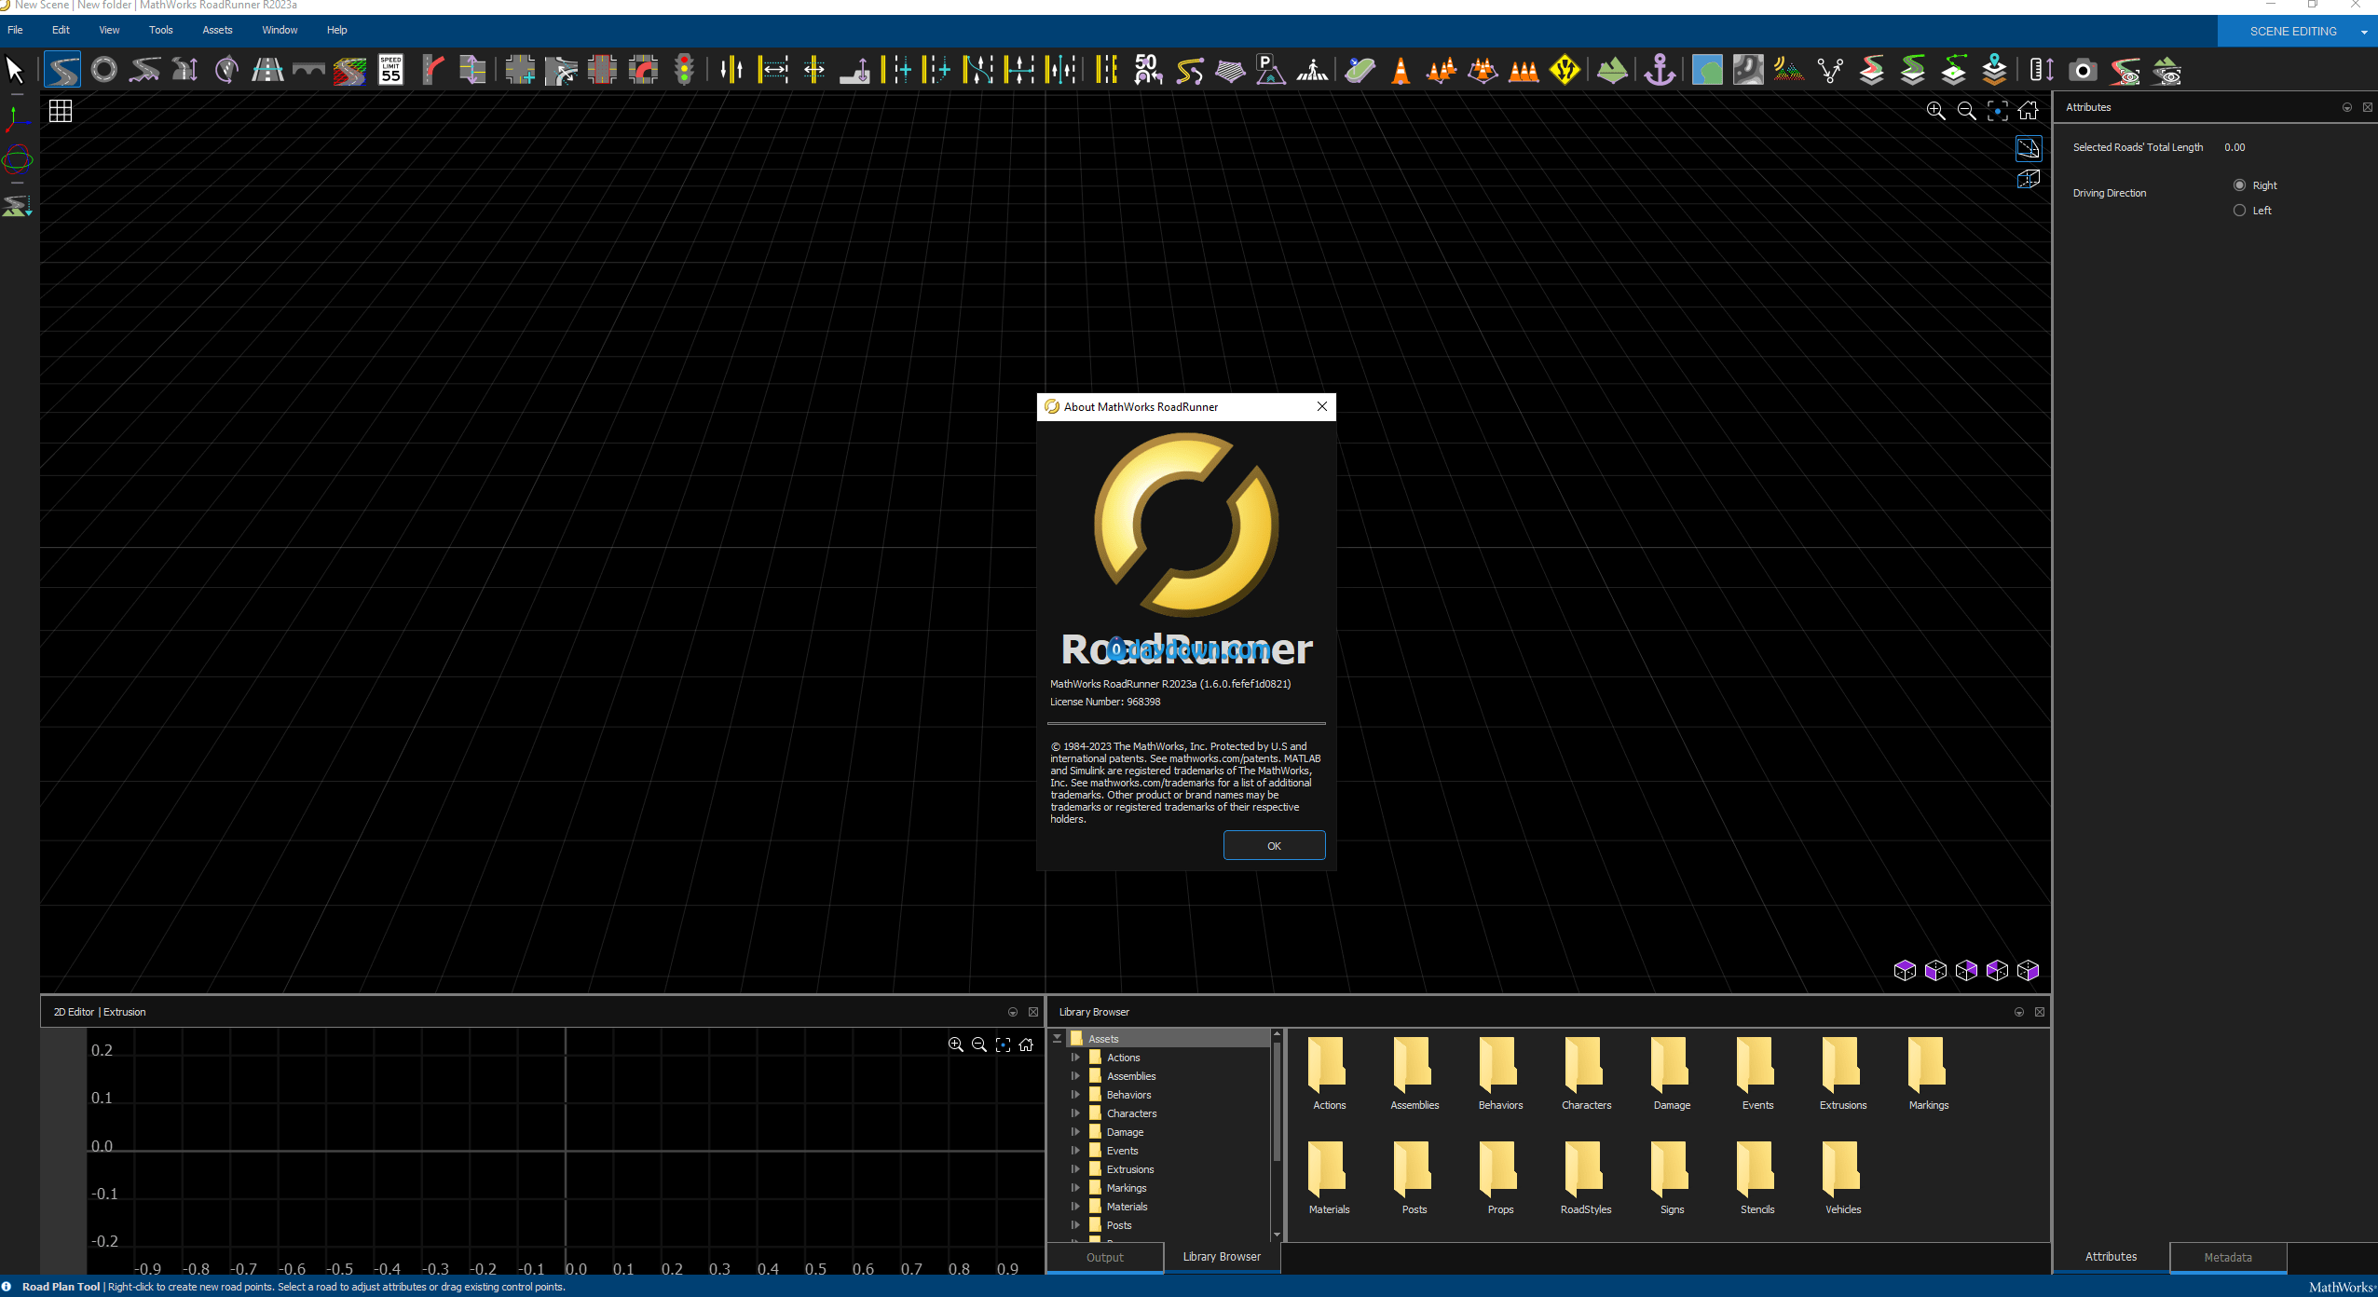The width and height of the screenshot is (2378, 1297).
Task: Open the File menu
Action: coord(16,30)
